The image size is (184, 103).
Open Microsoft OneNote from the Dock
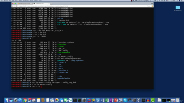[112, 100]
